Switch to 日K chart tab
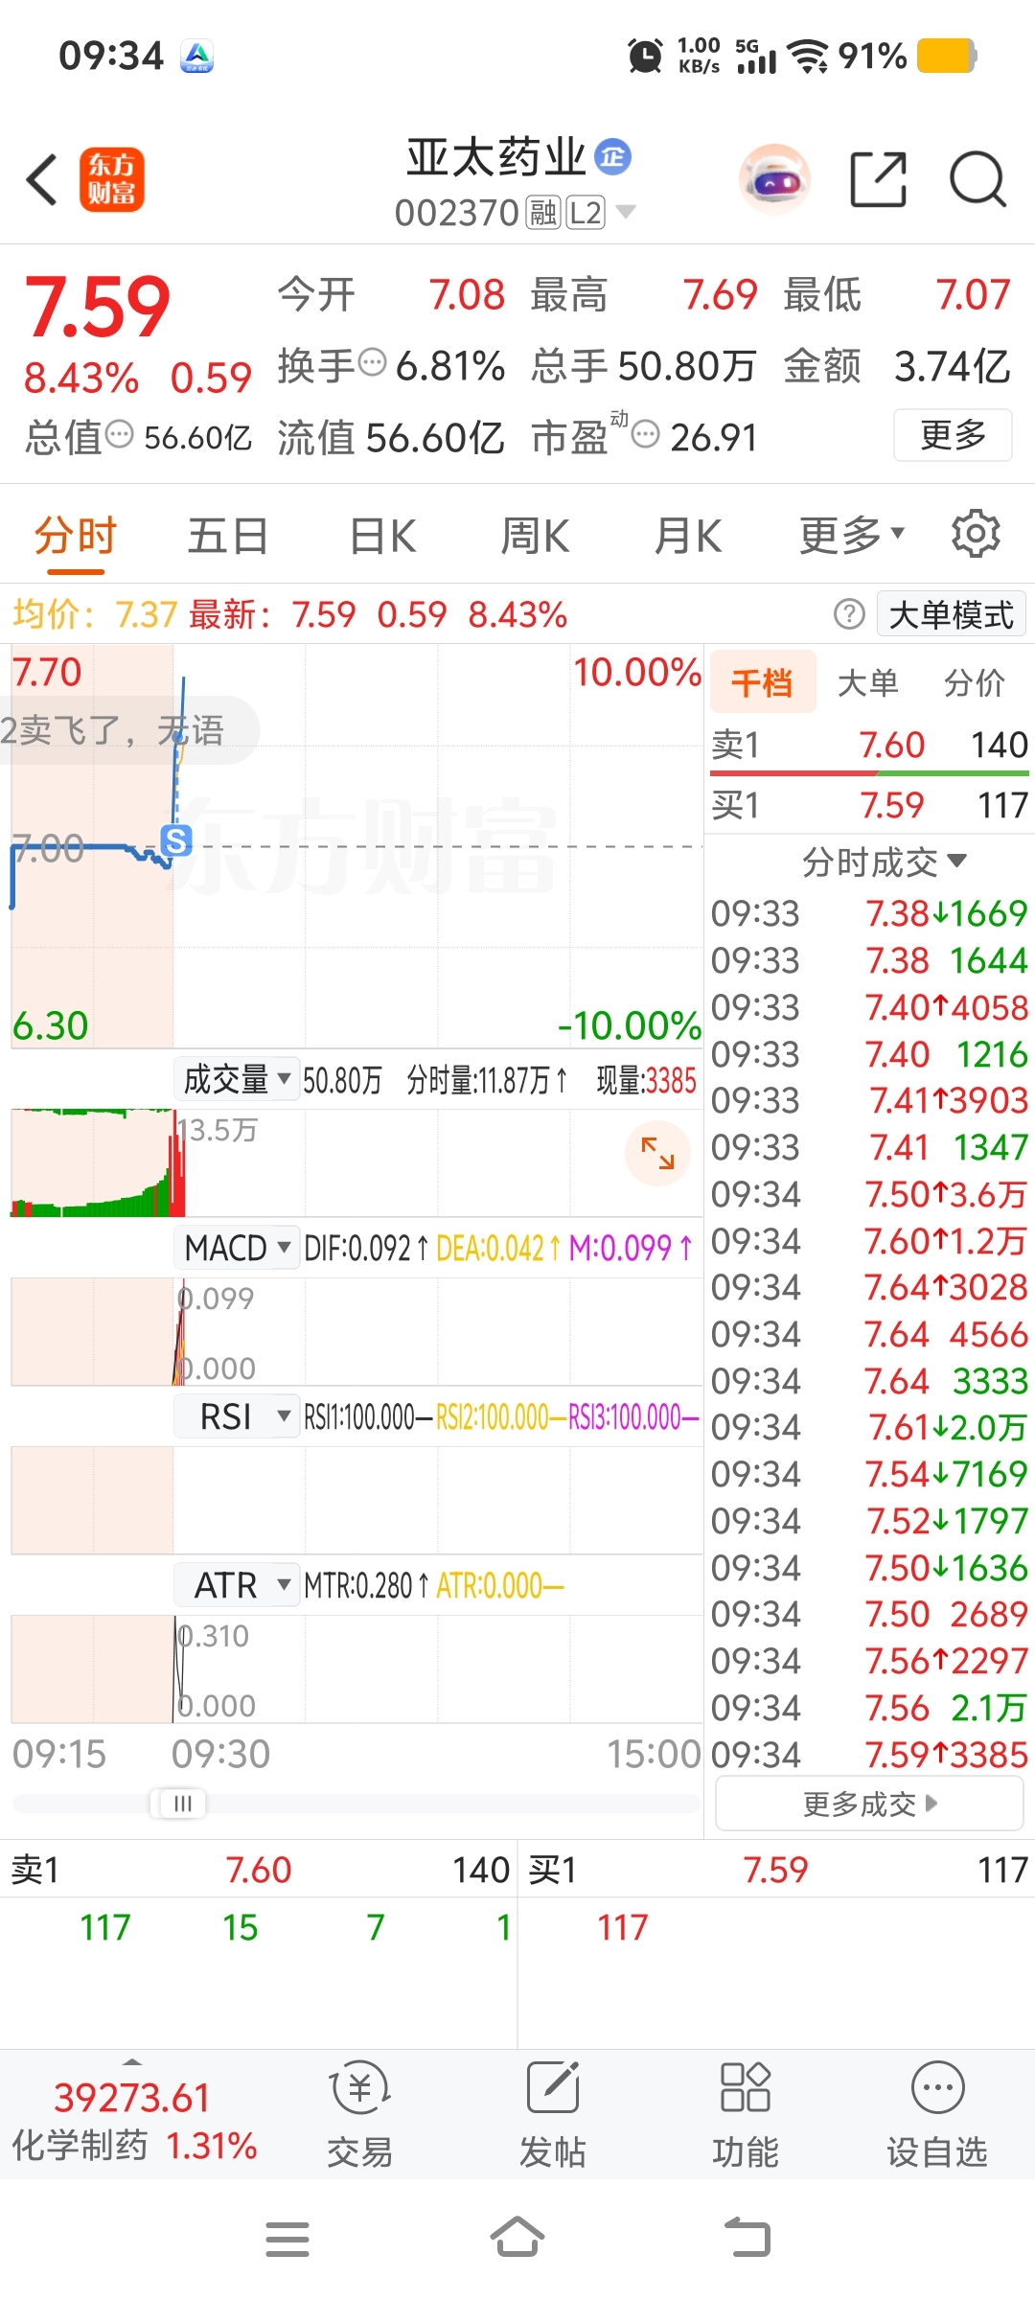 point(382,535)
